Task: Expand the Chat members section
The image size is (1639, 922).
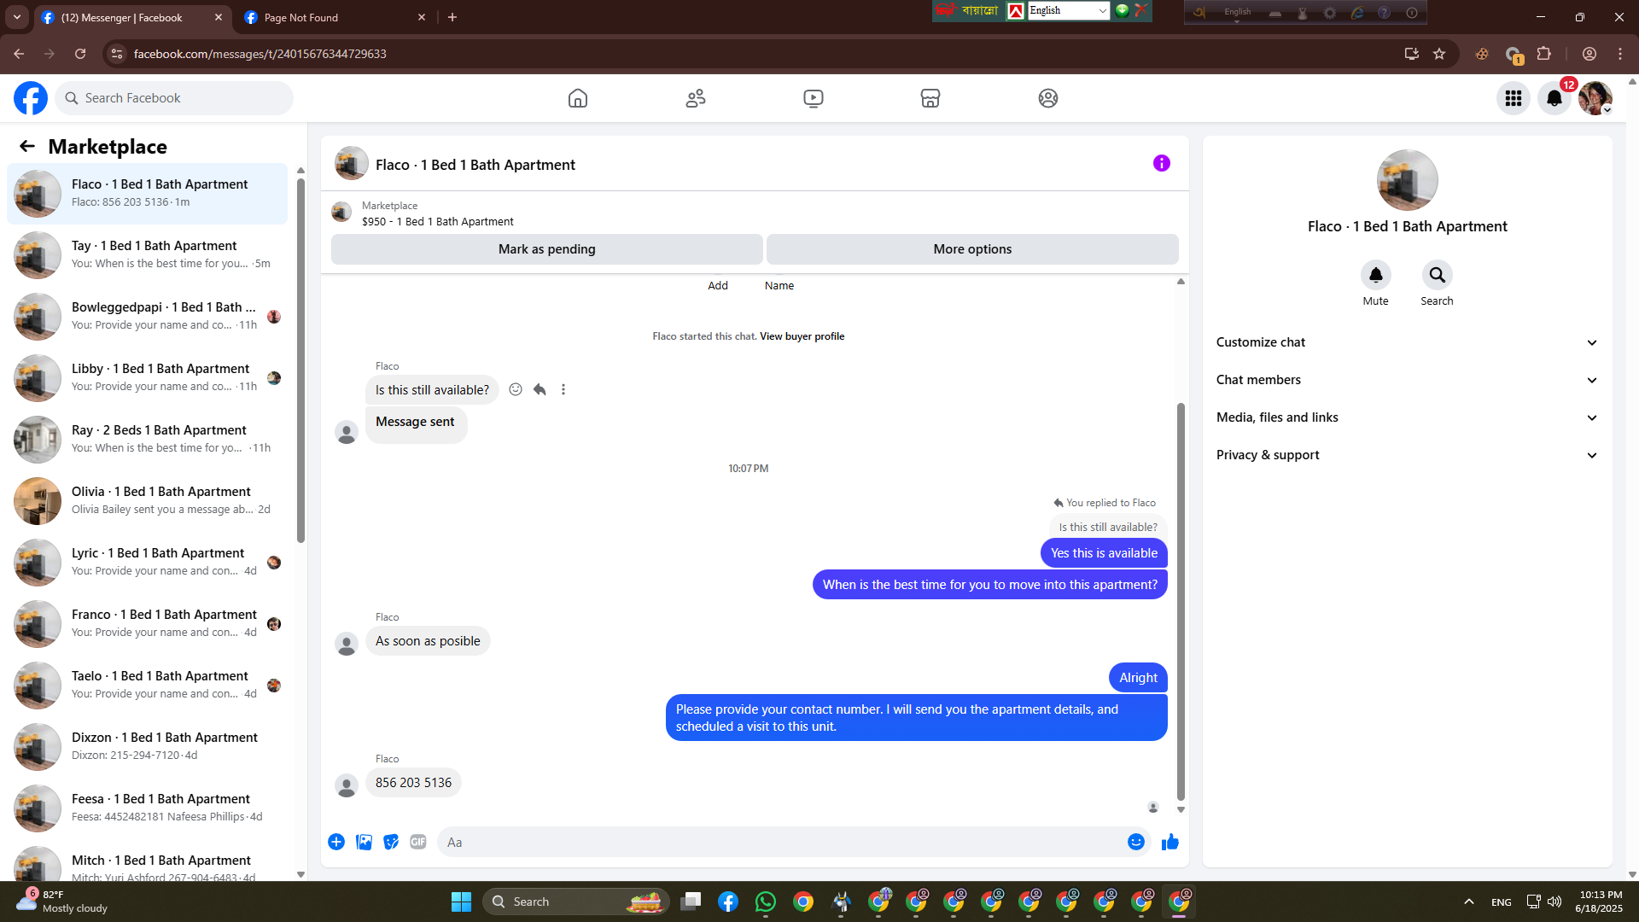Action: point(1407,380)
